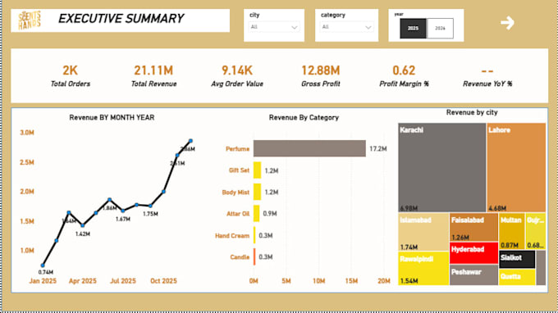
Task: Click the Jul 2025 axis label
Action: (123, 281)
